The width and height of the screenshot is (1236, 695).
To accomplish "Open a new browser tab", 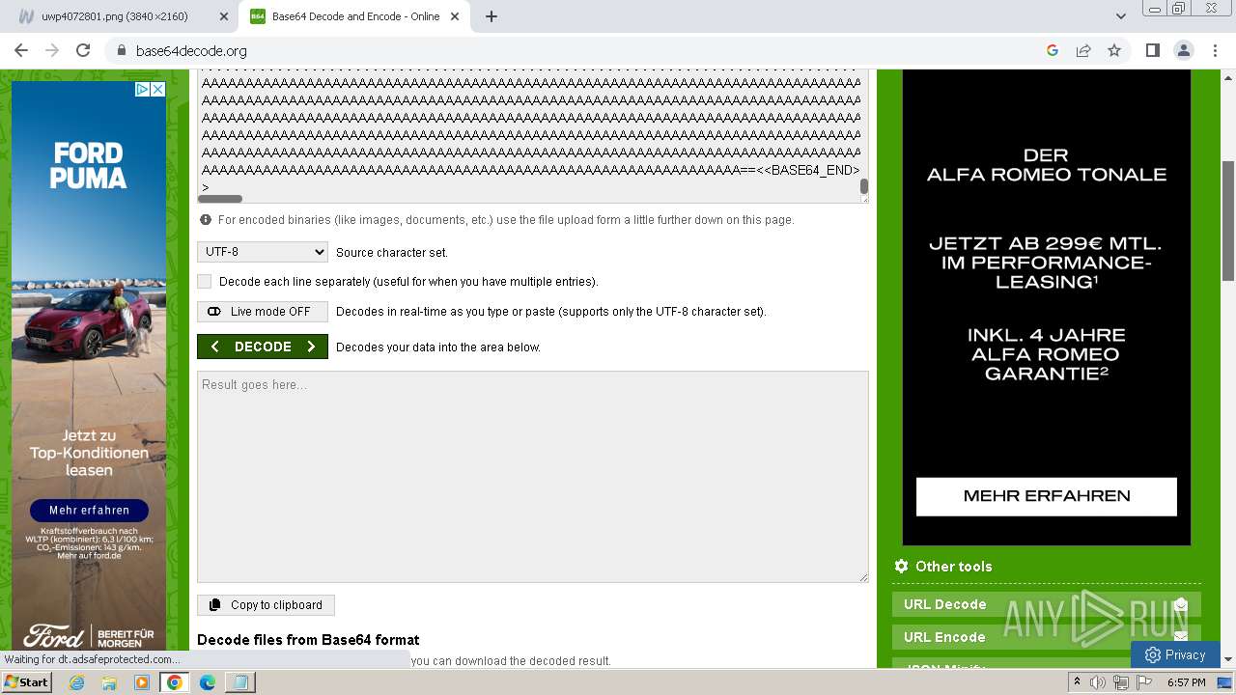I will click(x=491, y=16).
